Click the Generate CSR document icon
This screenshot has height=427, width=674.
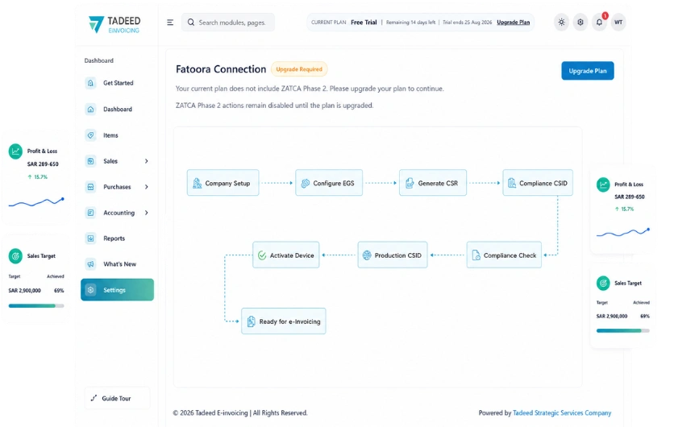tap(410, 184)
